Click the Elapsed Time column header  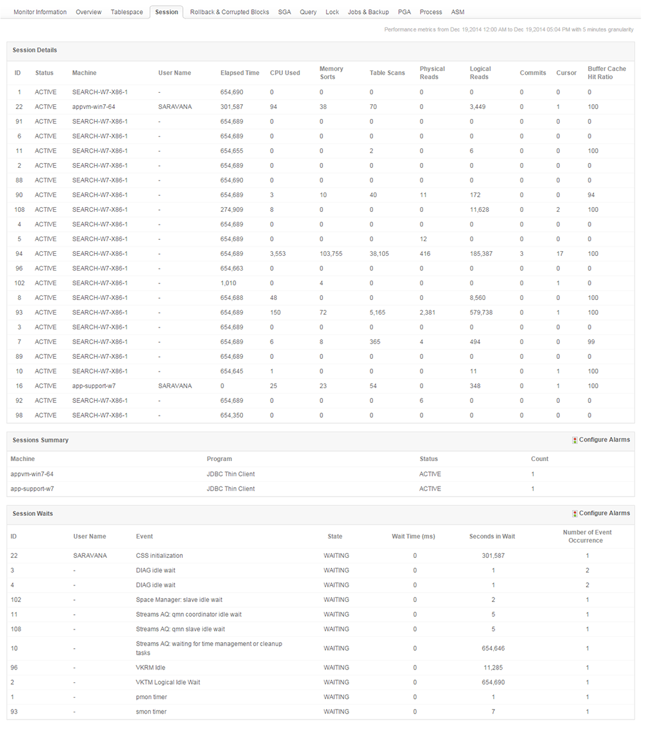tap(240, 73)
